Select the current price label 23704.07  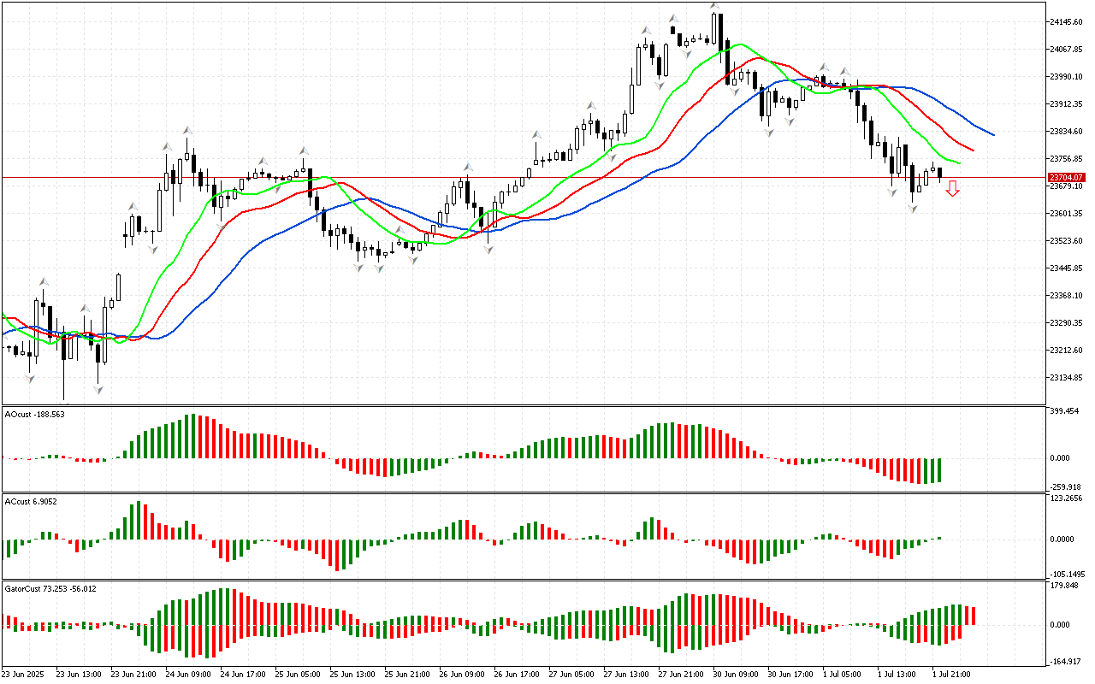coord(1065,177)
